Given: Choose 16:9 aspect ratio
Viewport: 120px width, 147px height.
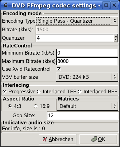Looking at the screenshot, I should [36, 106].
